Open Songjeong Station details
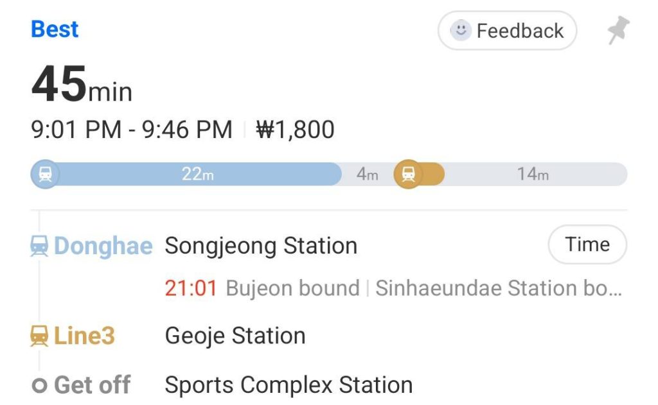The width and height of the screenshot is (658, 405). pyautogui.click(x=261, y=246)
